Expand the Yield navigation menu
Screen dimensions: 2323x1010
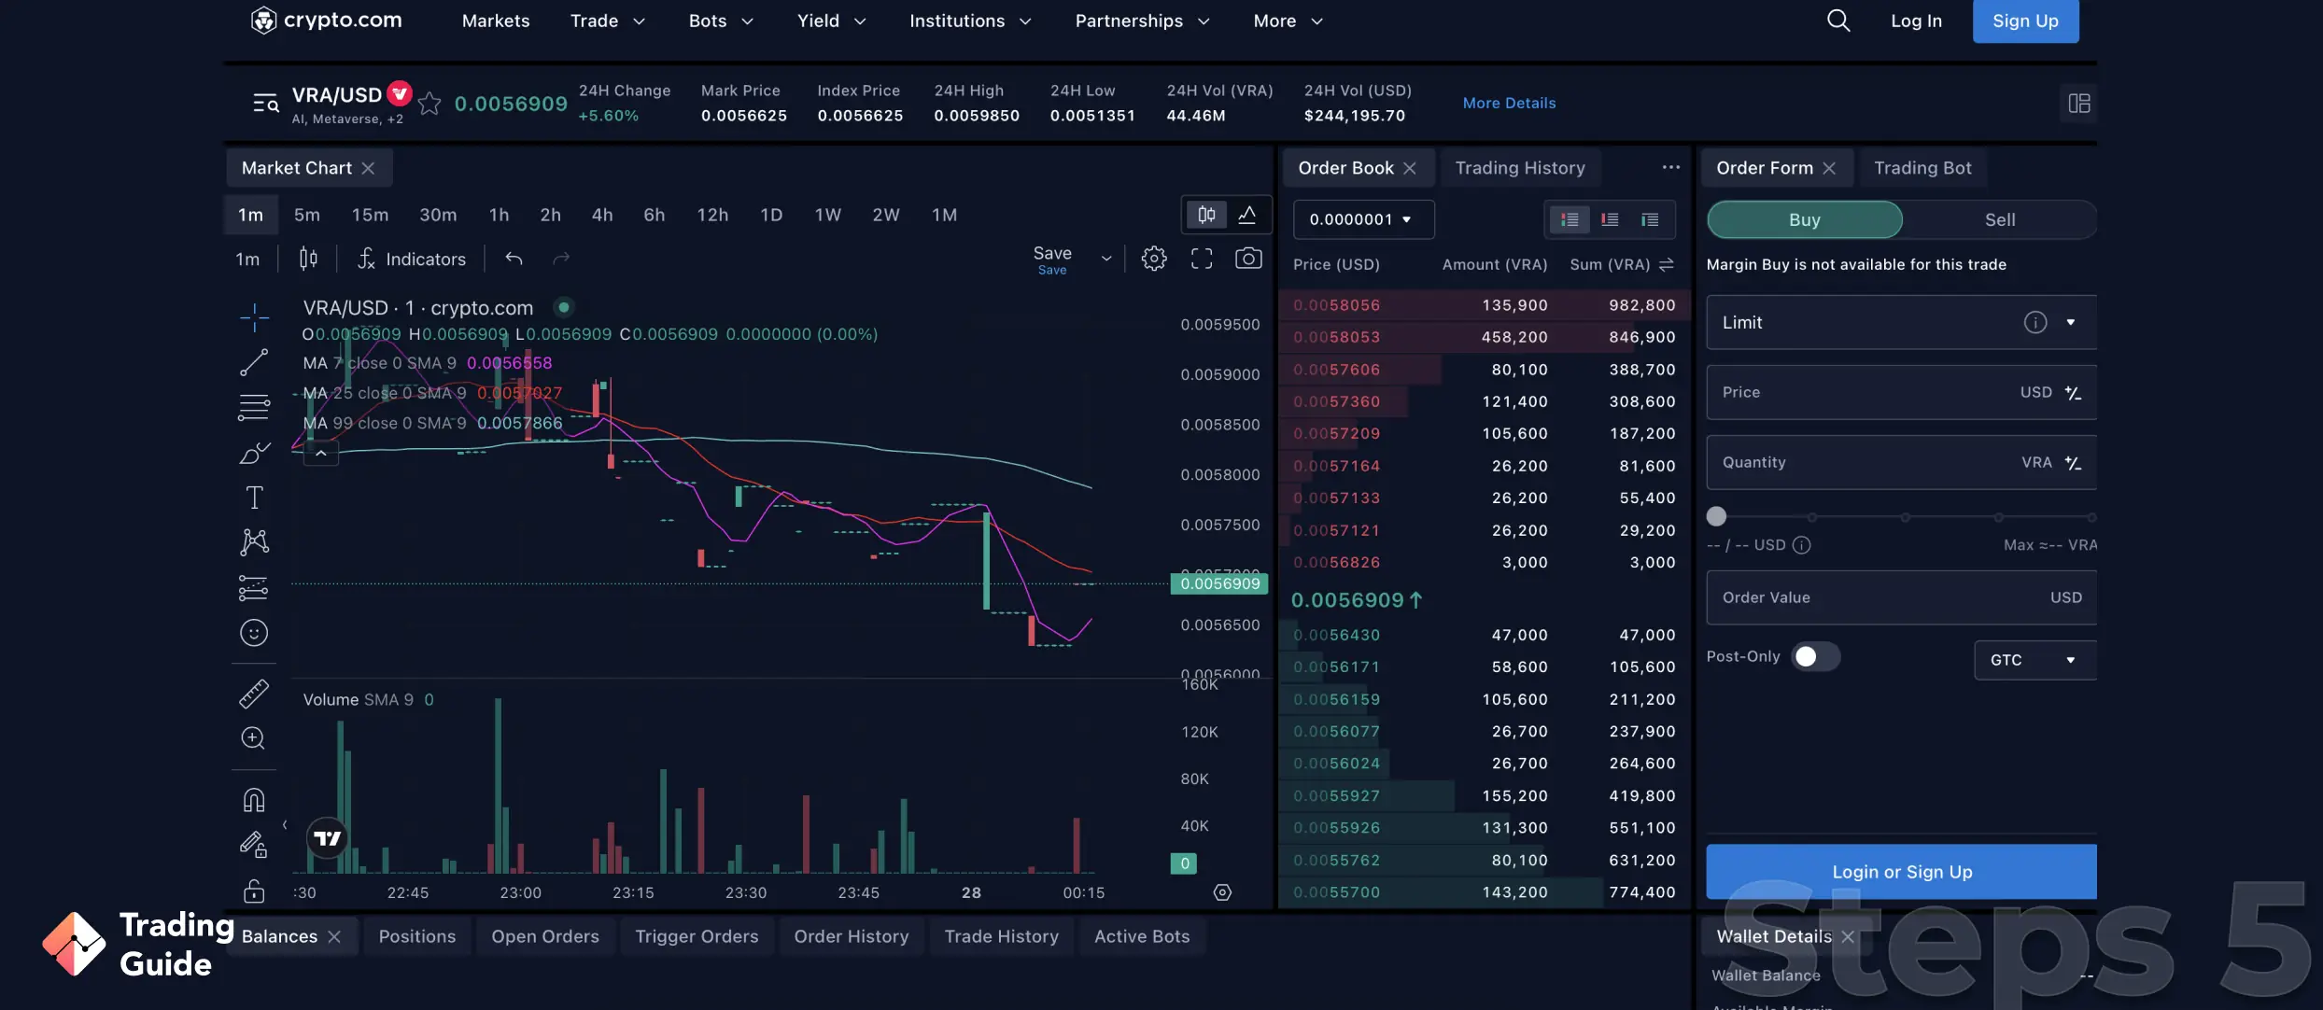(831, 21)
